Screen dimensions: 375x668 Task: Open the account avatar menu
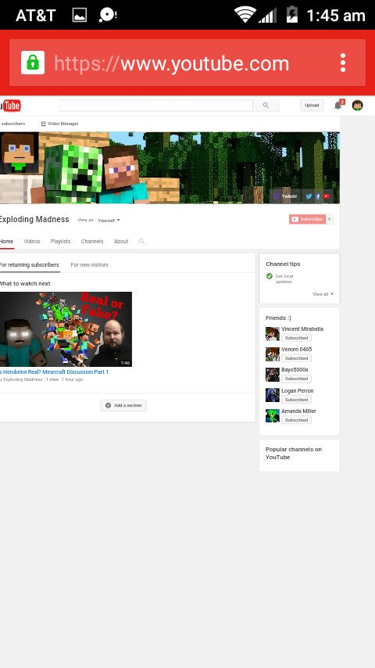tap(358, 106)
